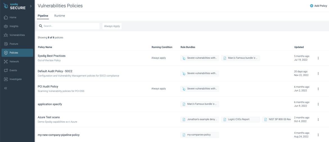Focus the policy Search field
Screen dimensions: 329x142
[x=68, y=26]
